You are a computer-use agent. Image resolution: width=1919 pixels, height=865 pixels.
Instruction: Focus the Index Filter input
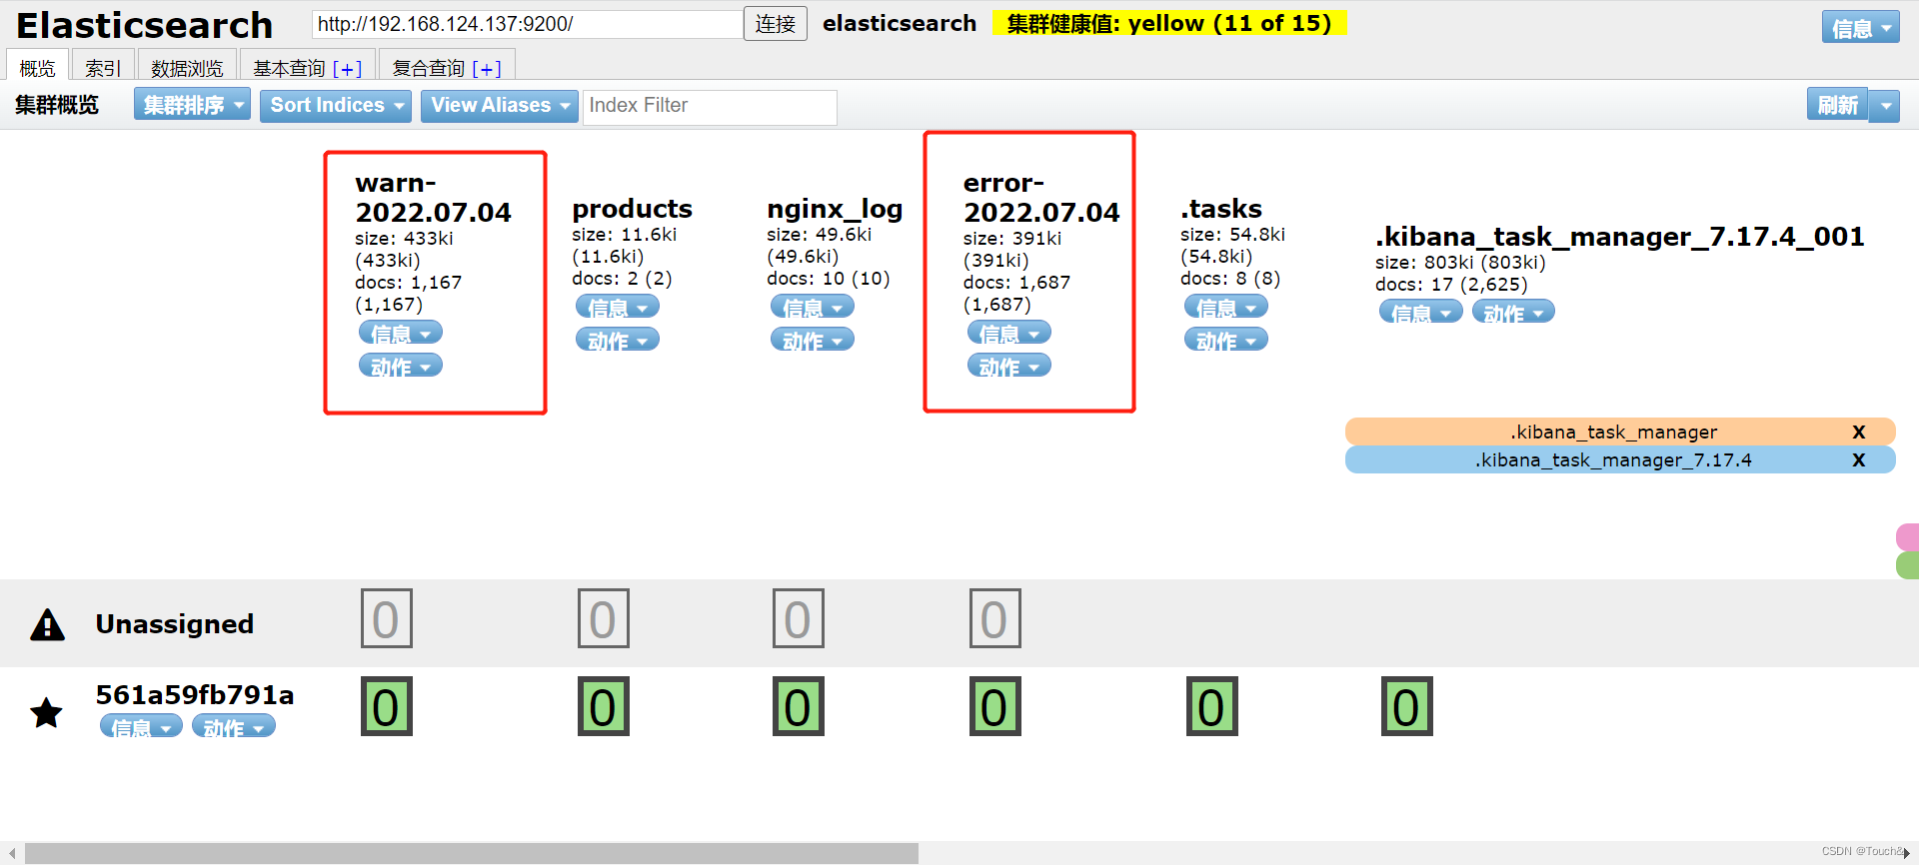coord(710,106)
